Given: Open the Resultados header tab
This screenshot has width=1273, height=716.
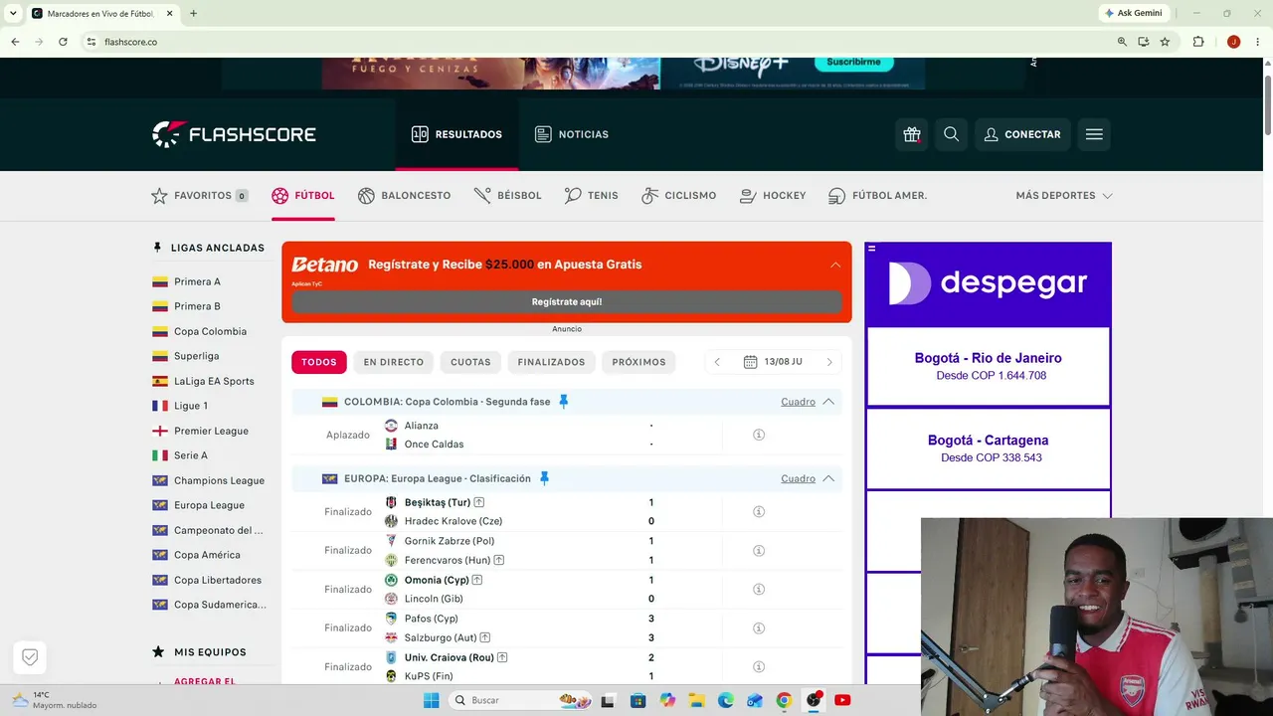Looking at the screenshot, I should click(x=456, y=134).
